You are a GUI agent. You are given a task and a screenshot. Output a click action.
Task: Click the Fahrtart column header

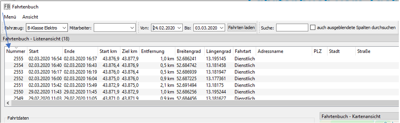click(x=244, y=51)
